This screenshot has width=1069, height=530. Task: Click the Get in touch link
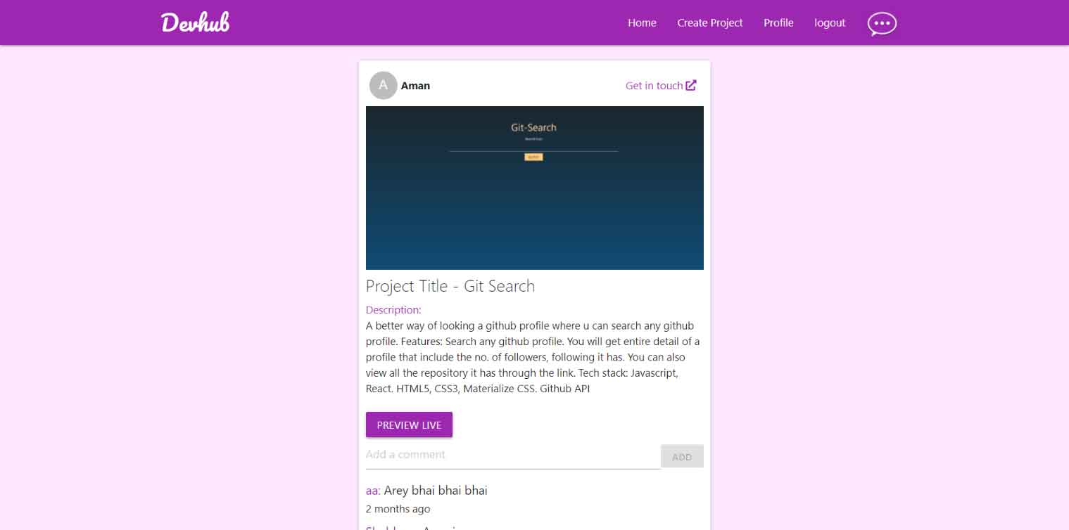pyautogui.click(x=661, y=85)
